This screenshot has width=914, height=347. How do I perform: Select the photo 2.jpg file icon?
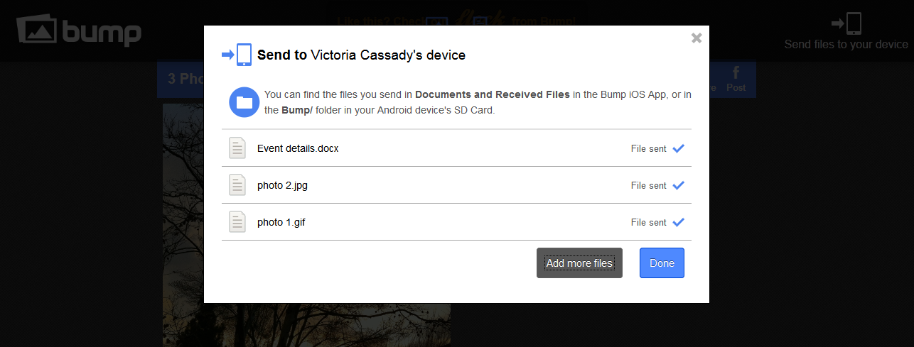coord(237,185)
